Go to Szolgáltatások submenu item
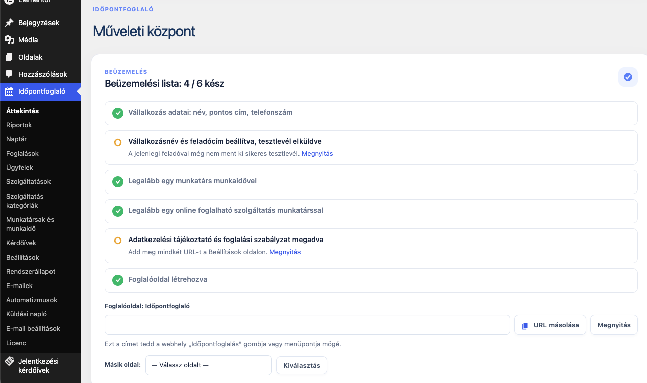Viewport: 647px width, 383px height. (28, 181)
